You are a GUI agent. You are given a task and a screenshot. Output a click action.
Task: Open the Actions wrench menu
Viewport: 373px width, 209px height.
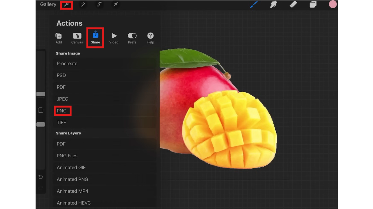point(66,4)
